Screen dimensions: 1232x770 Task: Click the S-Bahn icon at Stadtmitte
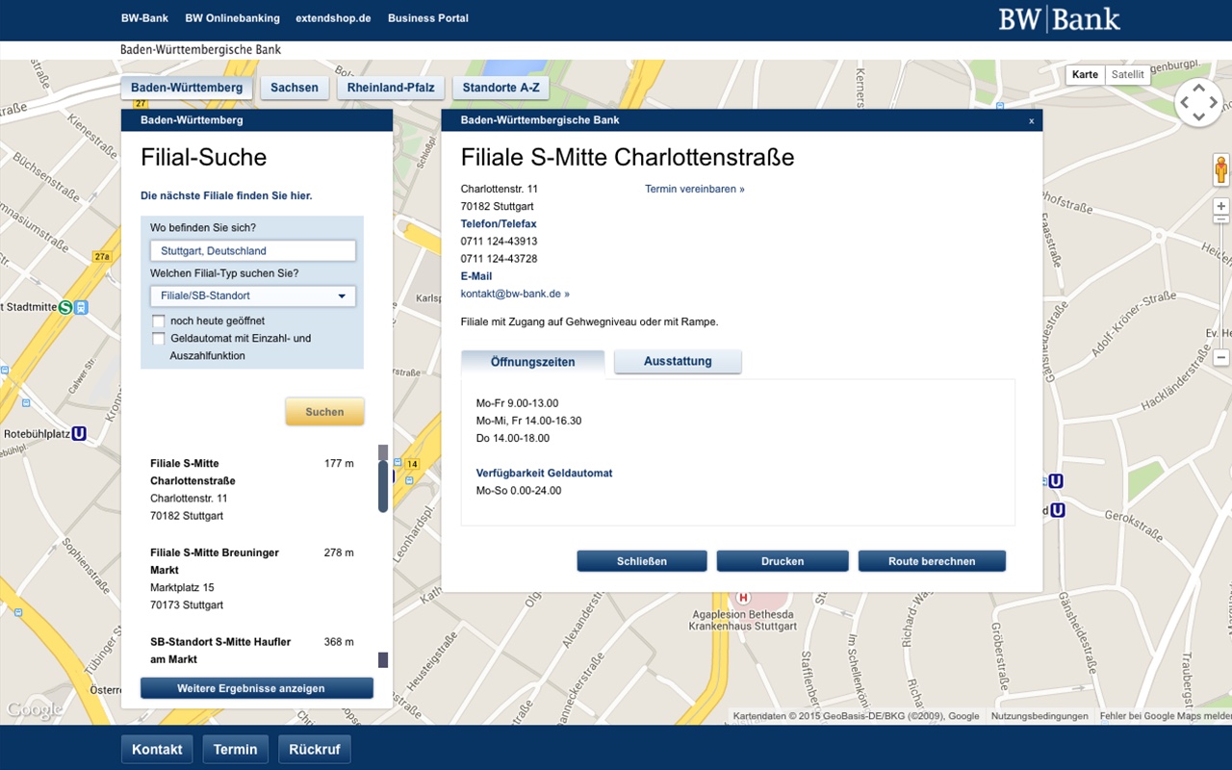coord(65,307)
